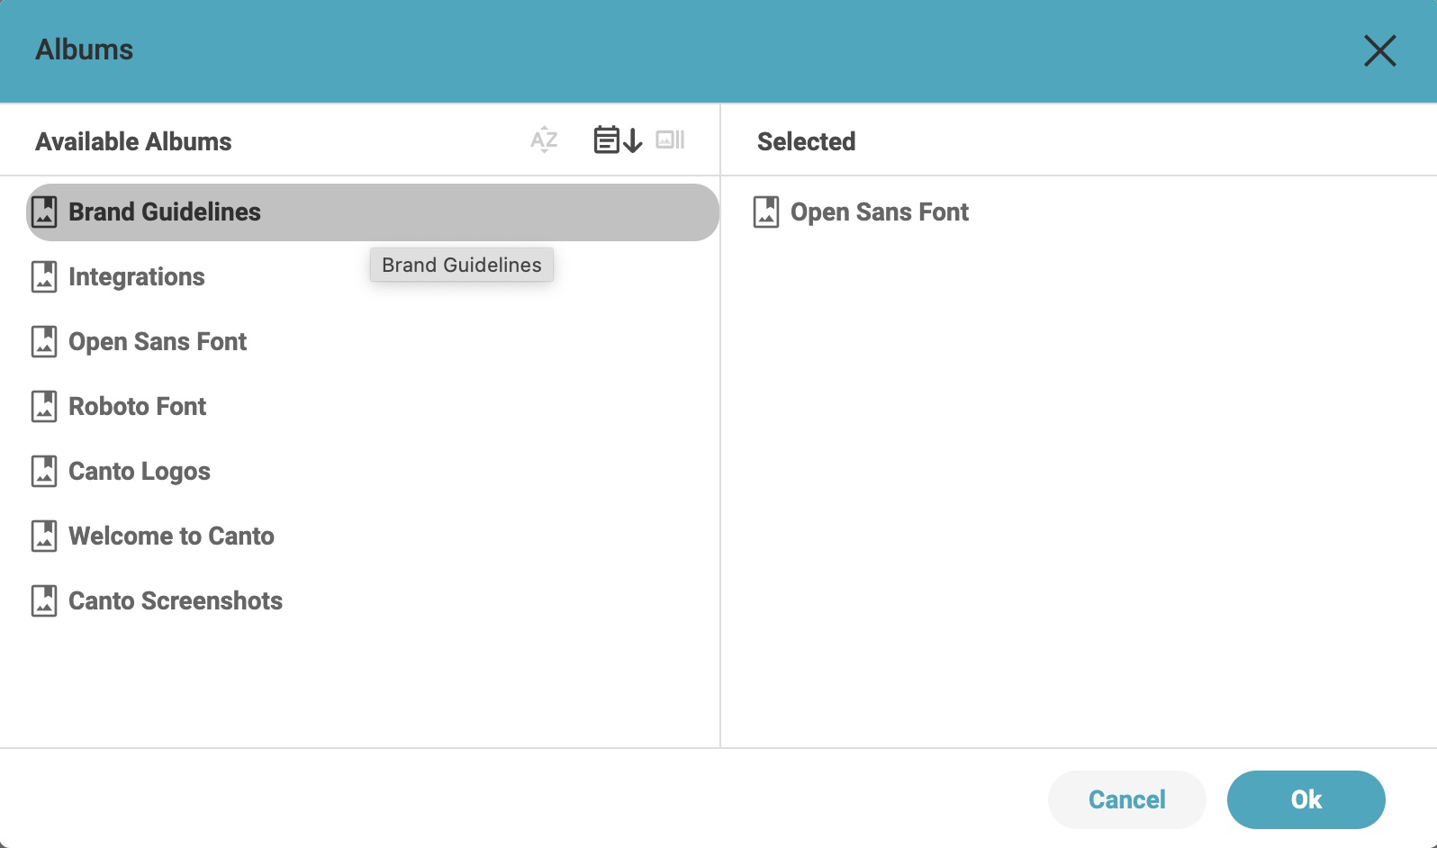Viewport: 1437px width, 848px height.
Task: Choose Open Sans Font in Available Albums
Action: point(373,342)
